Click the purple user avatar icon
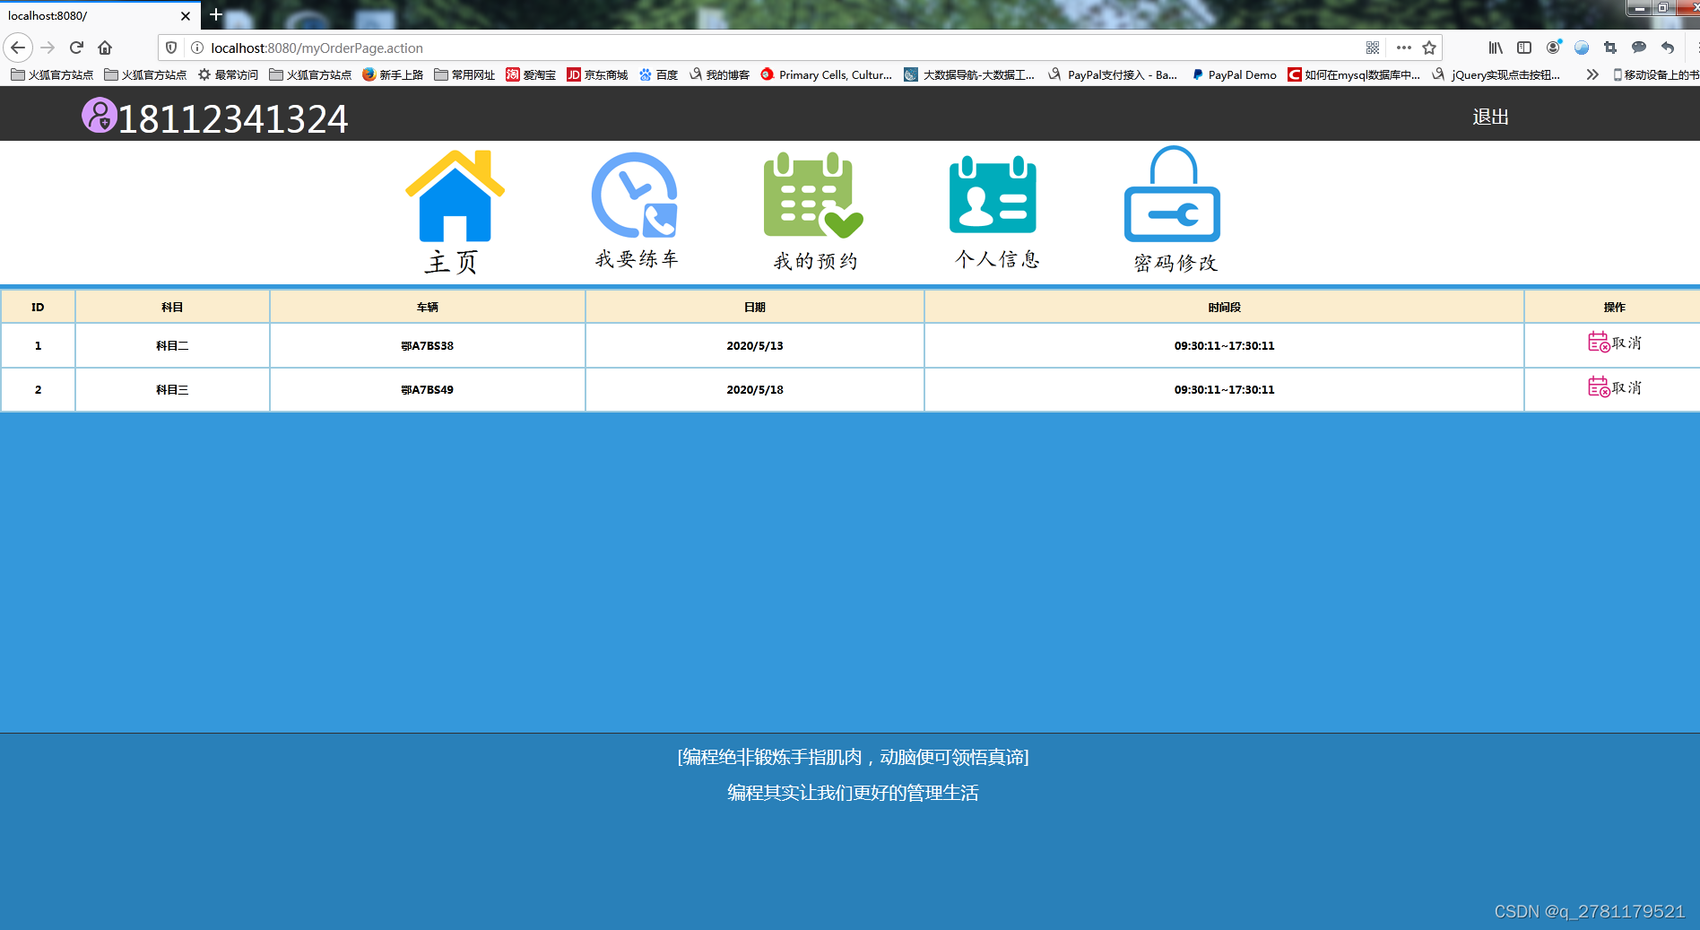Screen dimensions: 1700x930 click(99, 117)
